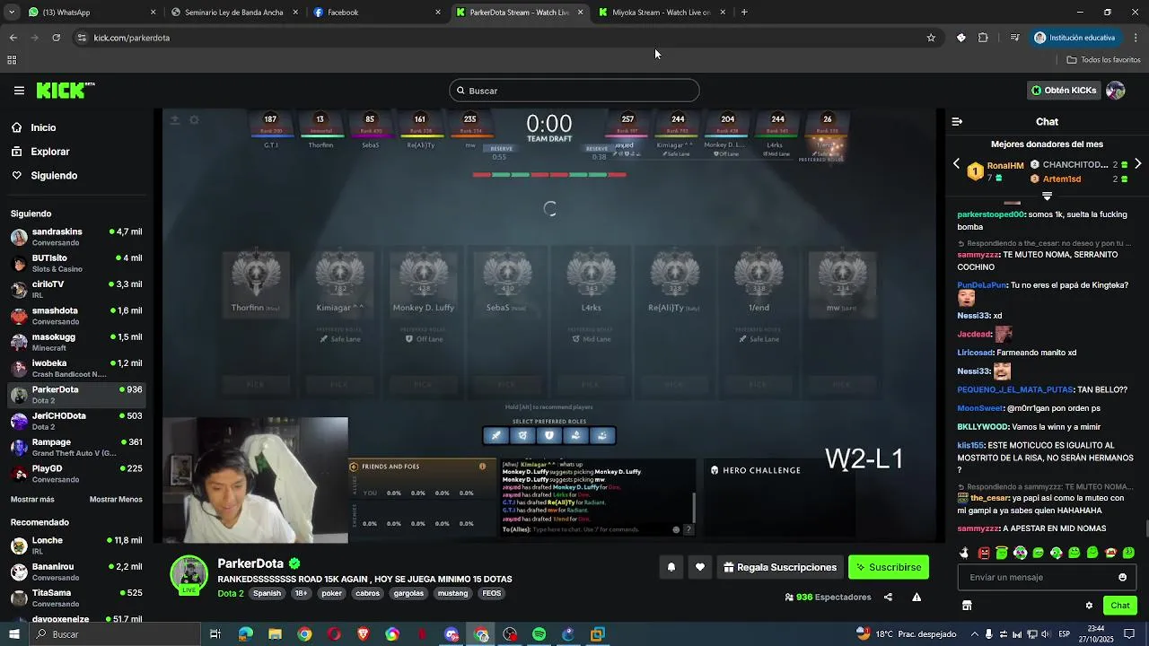
Task: Follow ParkerDota with the heart icon
Action: click(700, 567)
